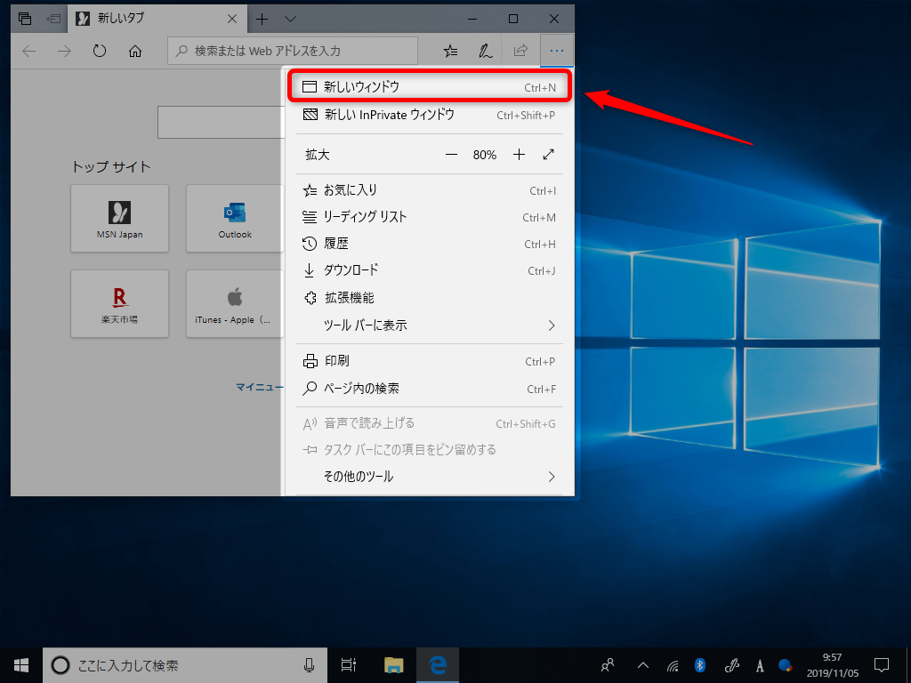Viewport: 911px width, 683px height.
Task: Decrease page zoom below 80%
Action: 451,154
